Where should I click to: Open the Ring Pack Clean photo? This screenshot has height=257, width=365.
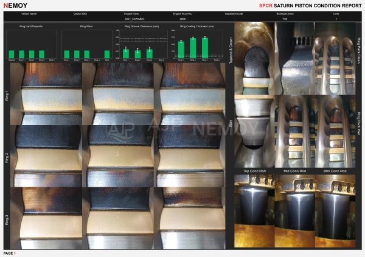click(335, 58)
